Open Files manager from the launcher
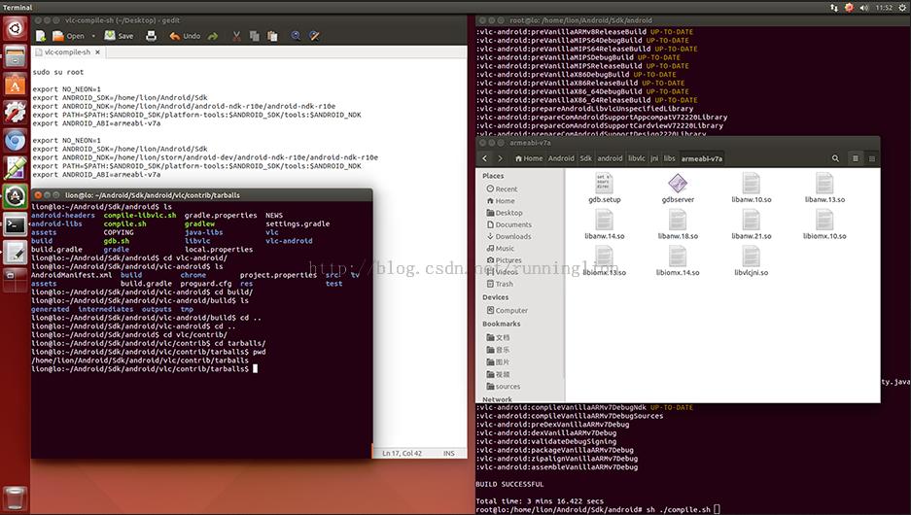The height and width of the screenshot is (515, 911). coord(16,57)
